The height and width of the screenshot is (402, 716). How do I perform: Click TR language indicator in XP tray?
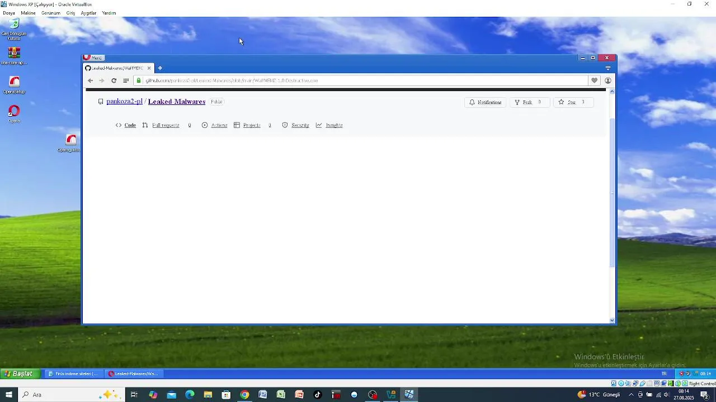tap(664, 374)
